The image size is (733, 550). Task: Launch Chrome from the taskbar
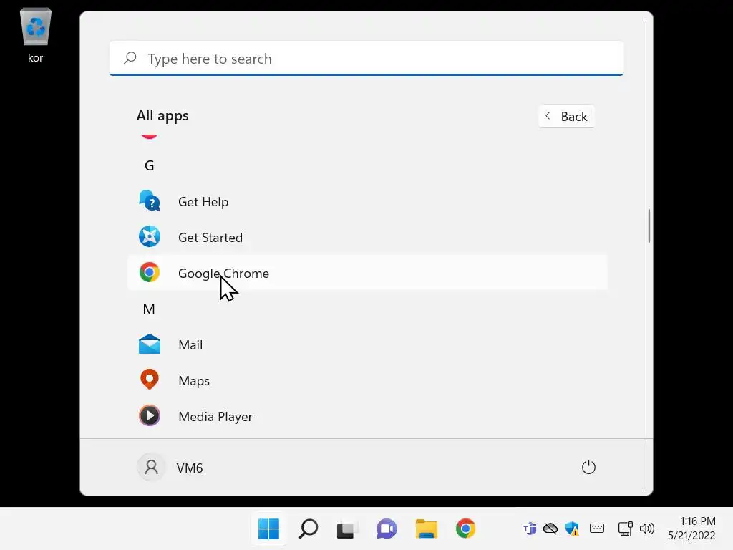tap(465, 529)
